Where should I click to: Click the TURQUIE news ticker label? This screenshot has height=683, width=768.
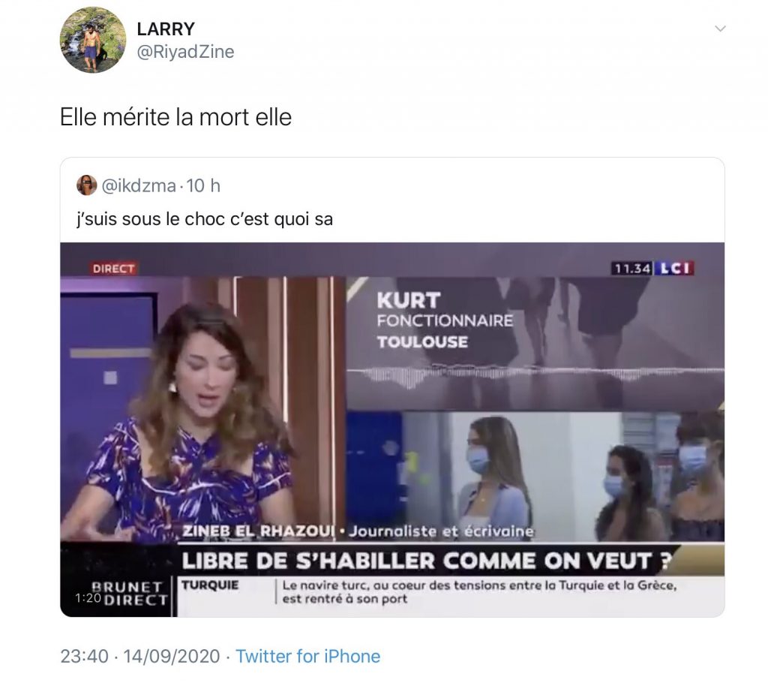coord(210,585)
